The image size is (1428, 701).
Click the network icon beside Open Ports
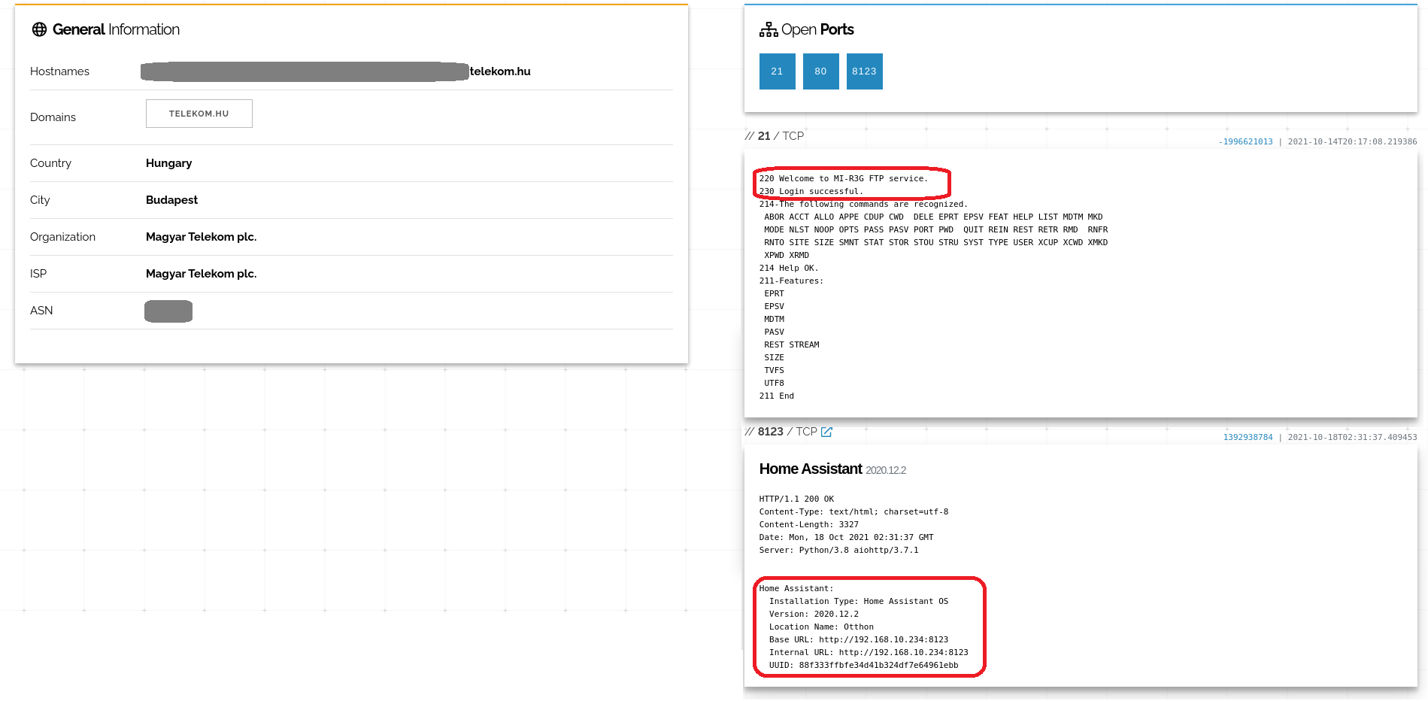[x=769, y=29]
